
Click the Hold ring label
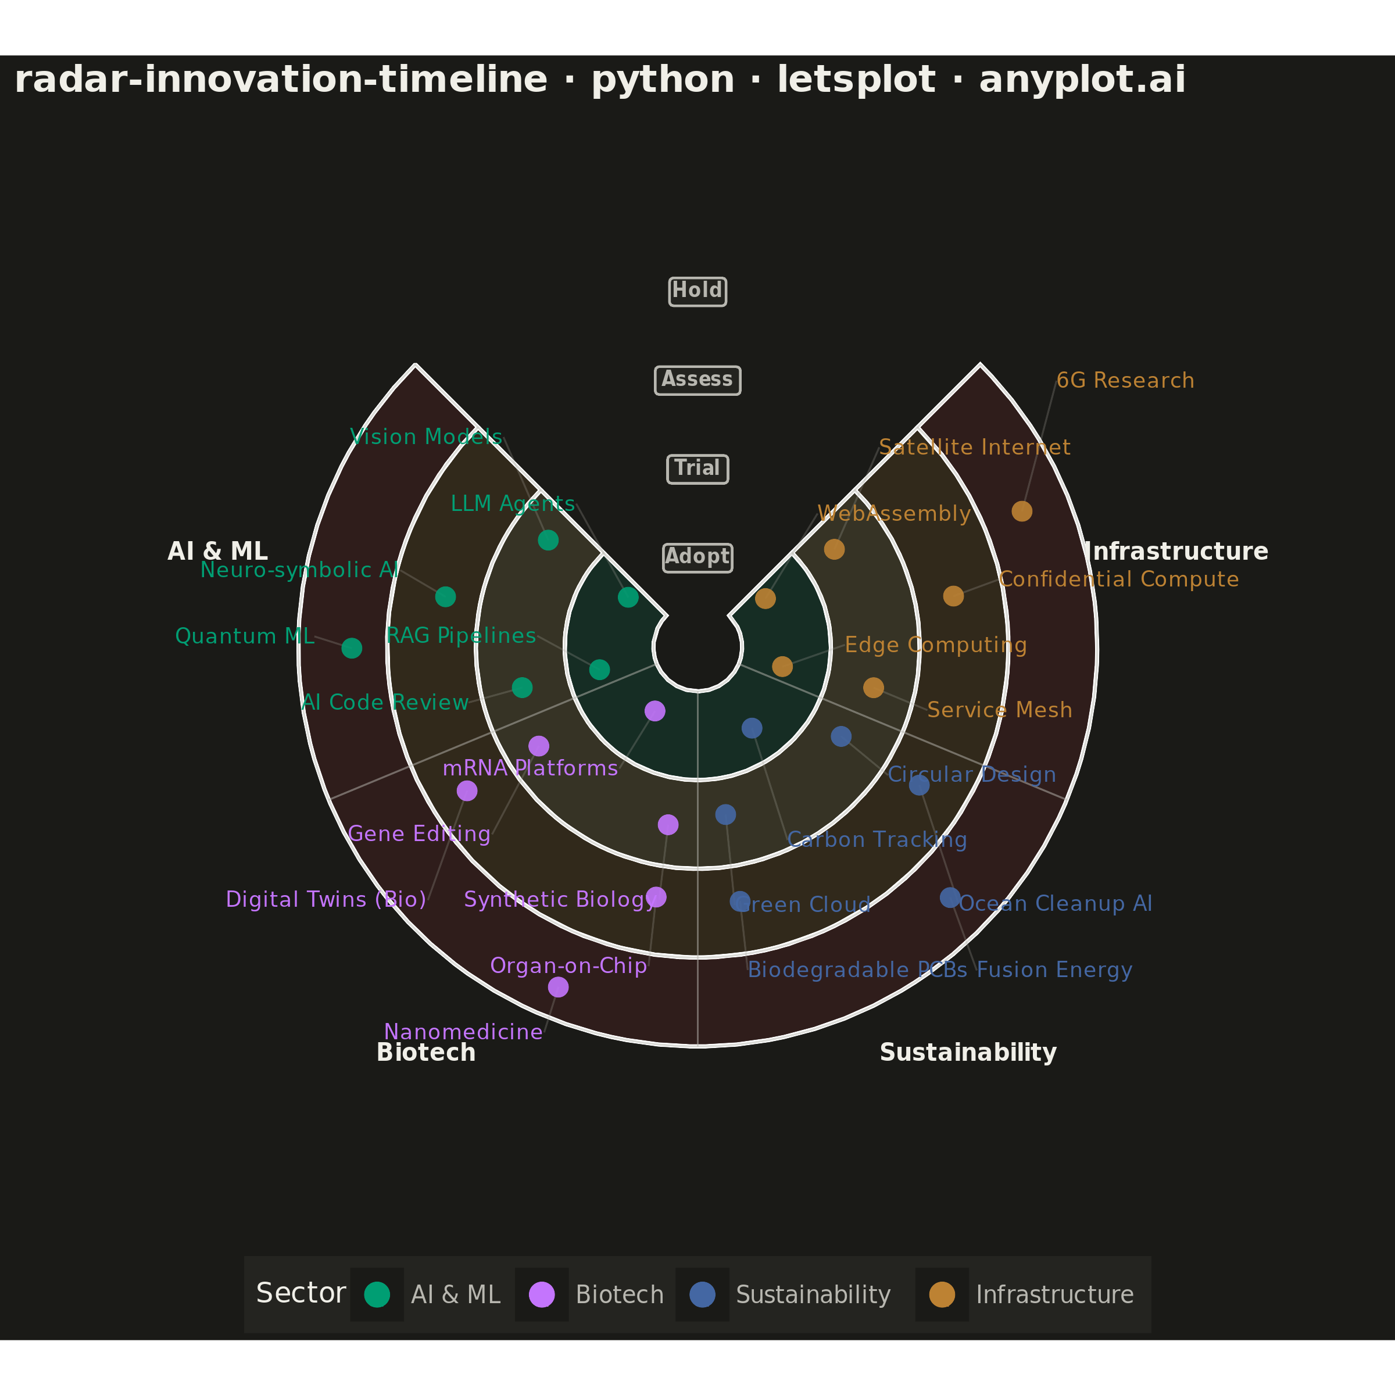(697, 292)
